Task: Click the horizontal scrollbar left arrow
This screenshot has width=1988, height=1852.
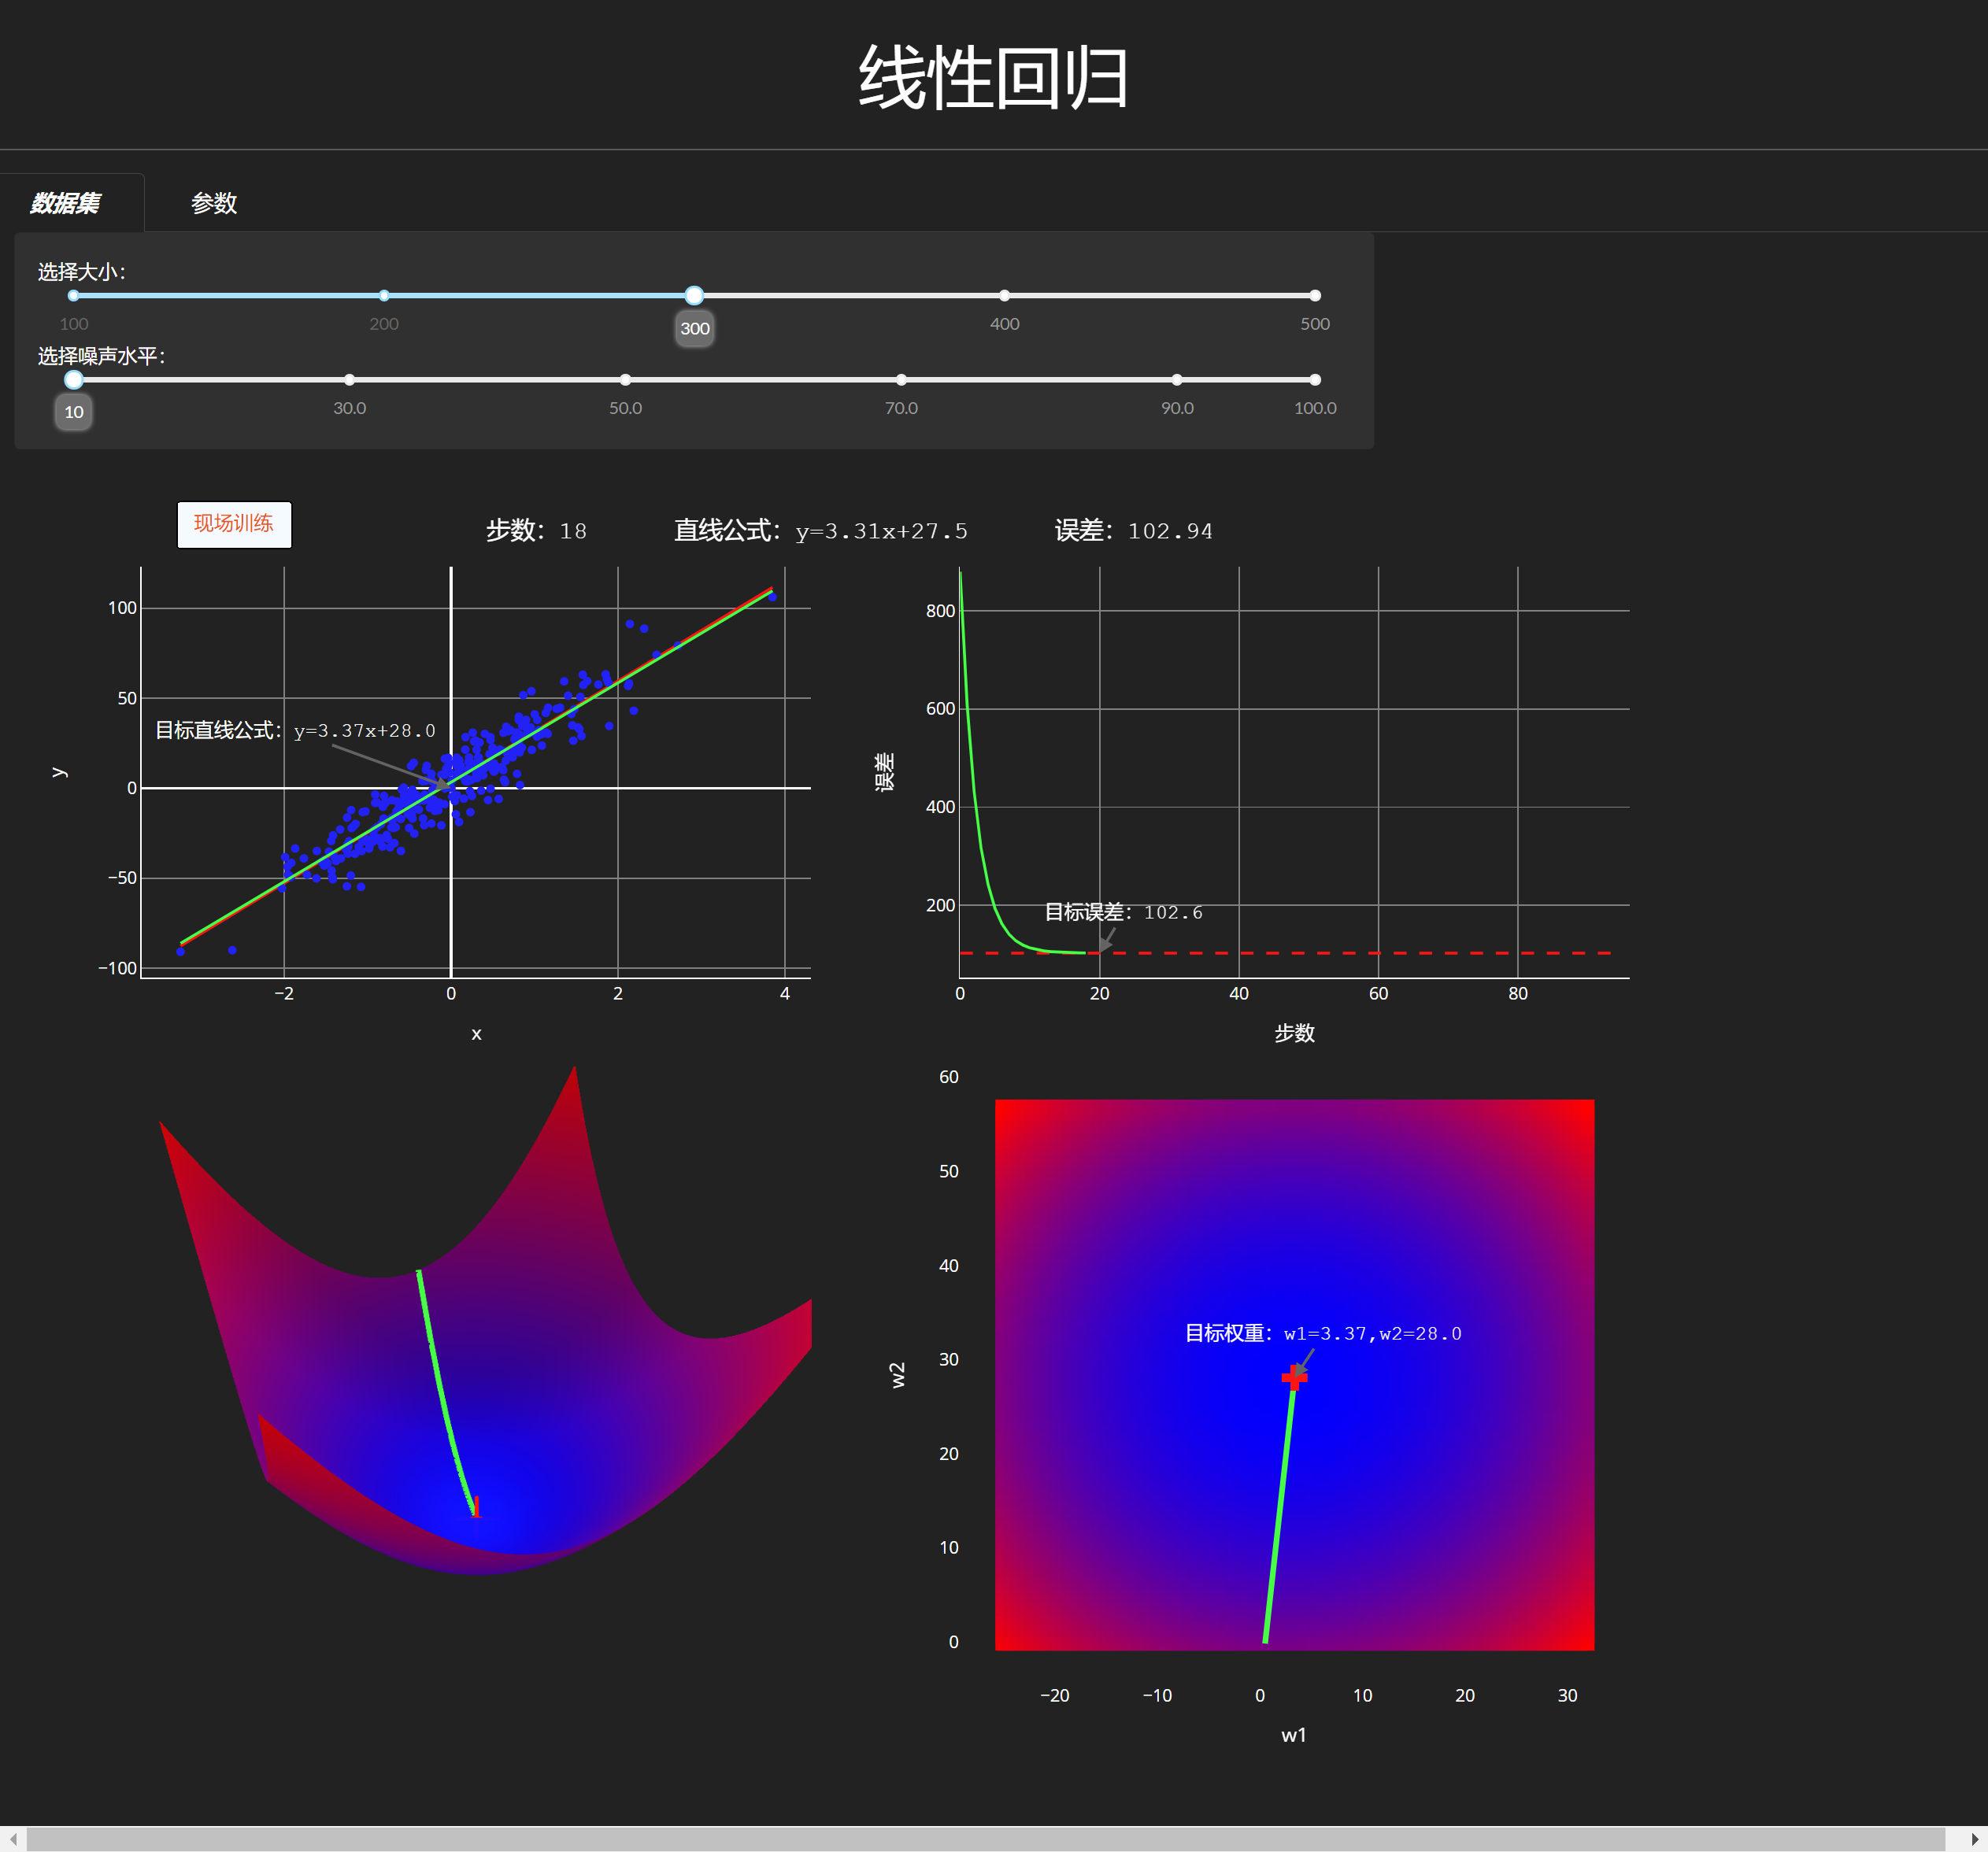Action: tap(13, 1839)
